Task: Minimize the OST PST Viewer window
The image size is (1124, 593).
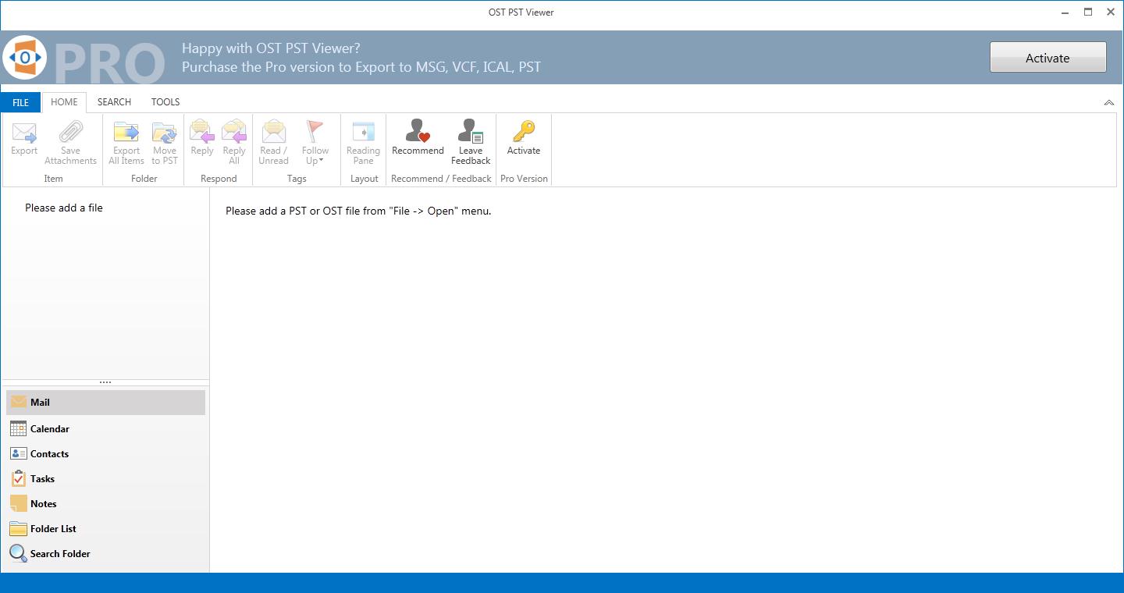Action: pos(1066,12)
